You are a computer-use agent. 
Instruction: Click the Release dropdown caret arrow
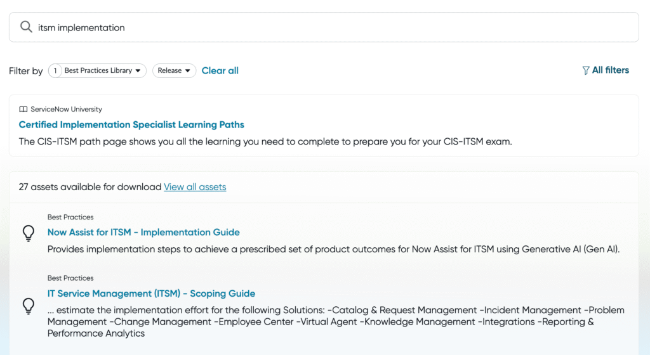(x=187, y=71)
